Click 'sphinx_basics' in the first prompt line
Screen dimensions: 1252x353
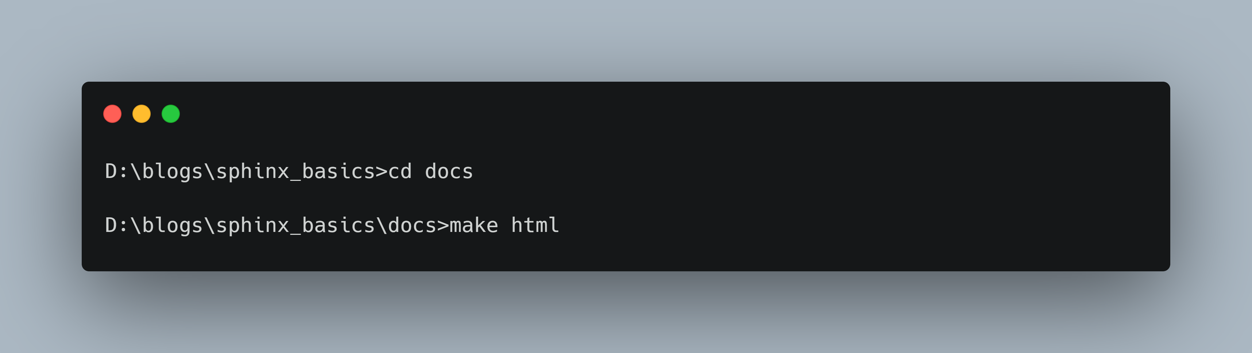295,172
